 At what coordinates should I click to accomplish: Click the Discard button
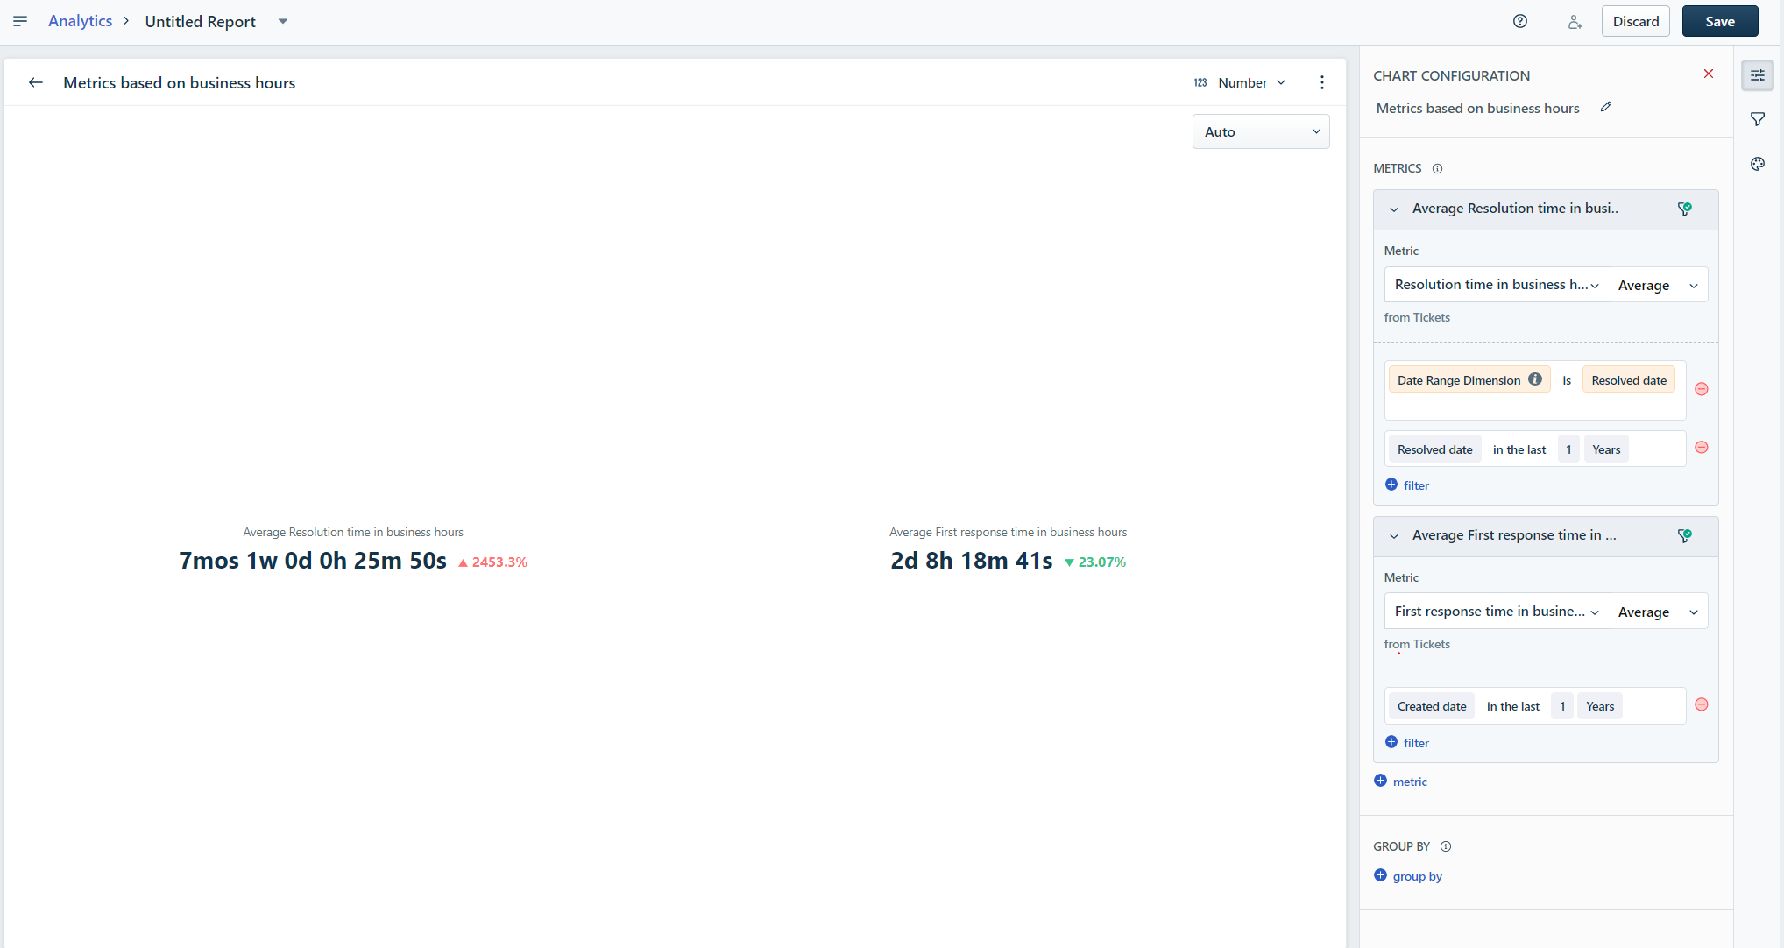coord(1635,21)
